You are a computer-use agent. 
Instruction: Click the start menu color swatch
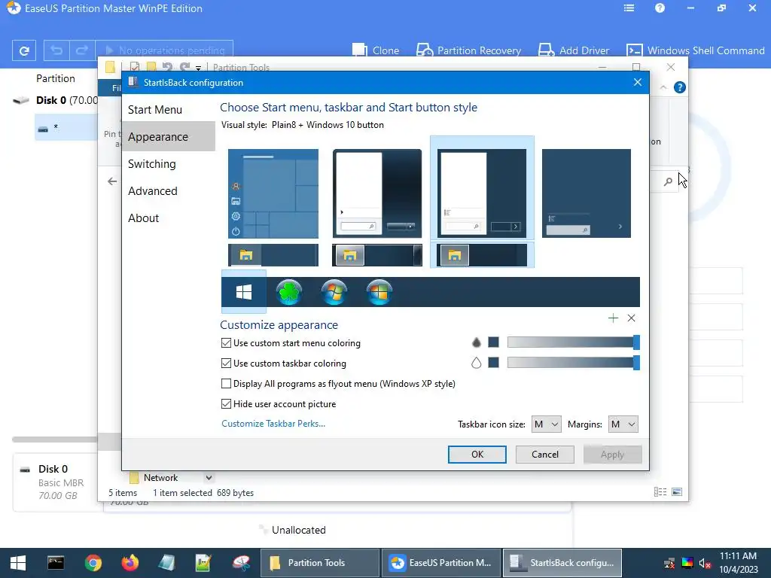pyautogui.click(x=494, y=342)
